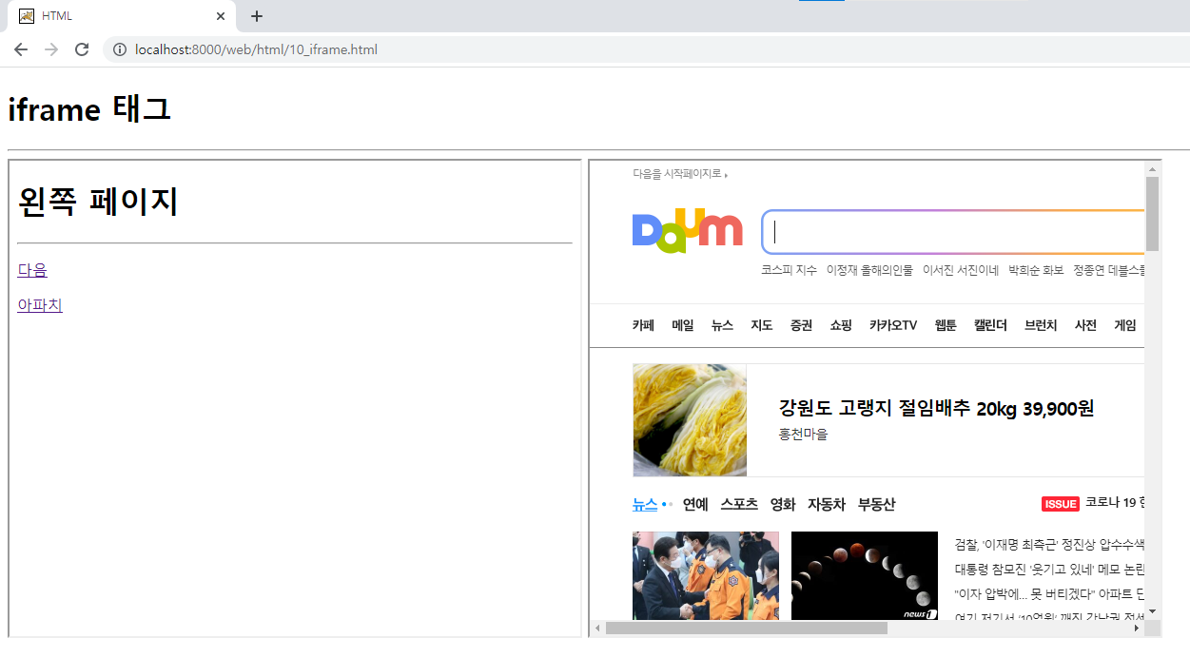The height and width of the screenshot is (658, 1190).
Task: Click the iframe vertical scrollbar thumb
Action: click(x=1153, y=214)
